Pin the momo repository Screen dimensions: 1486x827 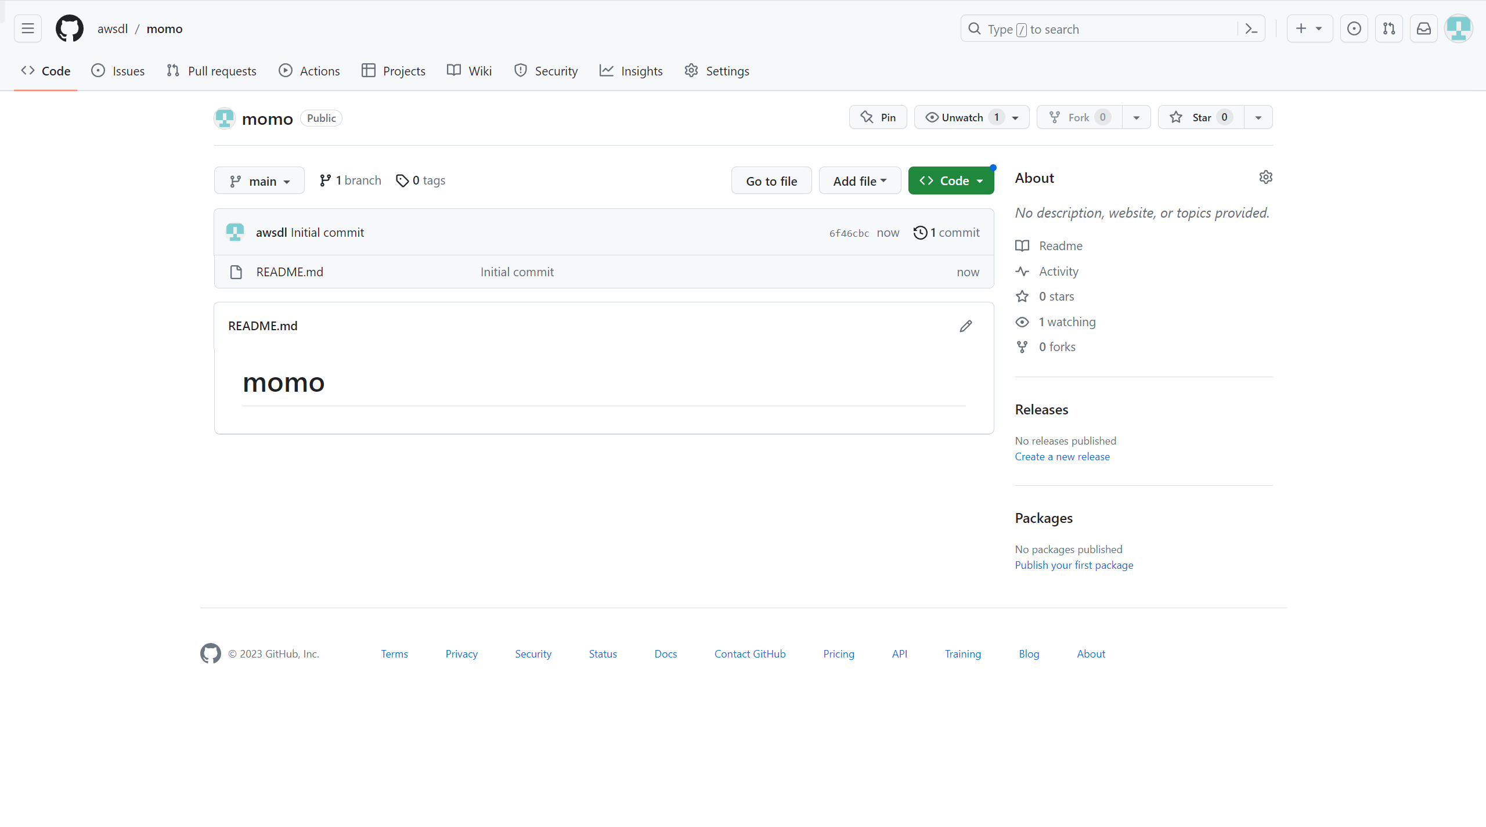pyautogui.click(x=878, y=117)
